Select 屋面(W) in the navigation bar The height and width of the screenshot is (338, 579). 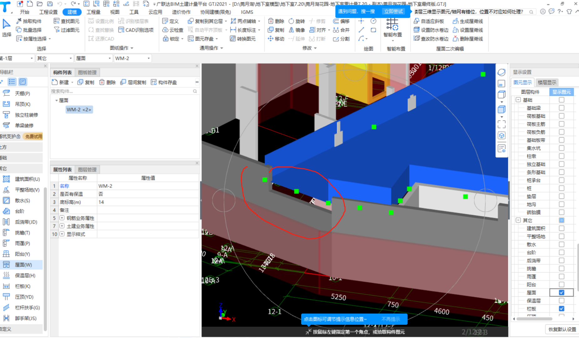coord(21,264)
